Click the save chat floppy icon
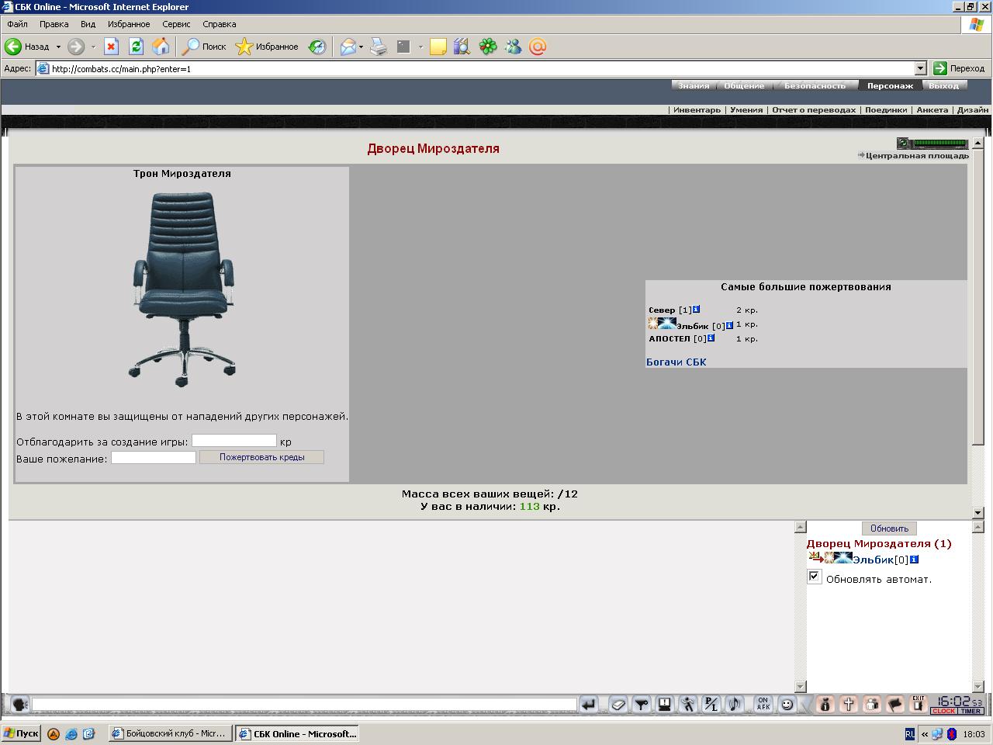Image resolution: width=993 pixels, height=745 pixels. 665,704
